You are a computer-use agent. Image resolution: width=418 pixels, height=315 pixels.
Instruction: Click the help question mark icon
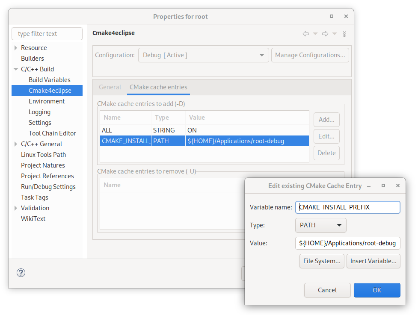[x=21, y=273]
